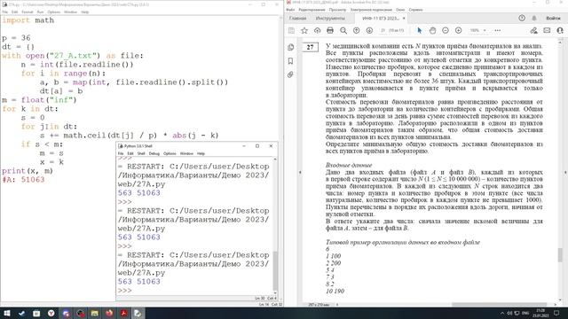This screenshot has width=568, height=319.
Task: Open Firefox from the taskbar
Action: pyautogui.click(x=109, y=313)
